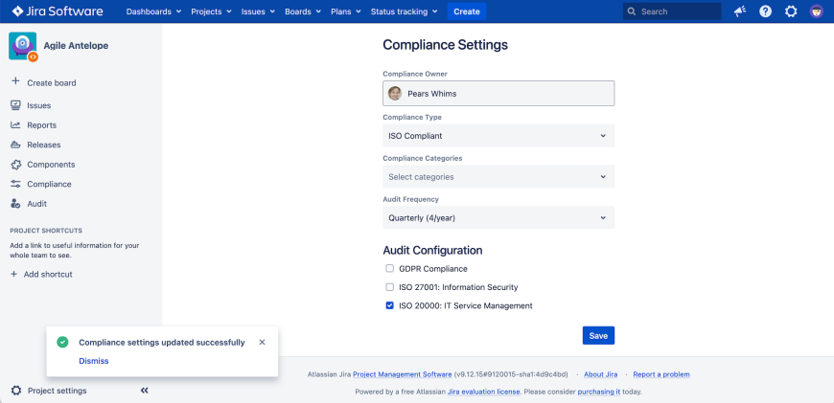
Task: Open the Audit Frequency dropdown
Action: tap(498, 218)
